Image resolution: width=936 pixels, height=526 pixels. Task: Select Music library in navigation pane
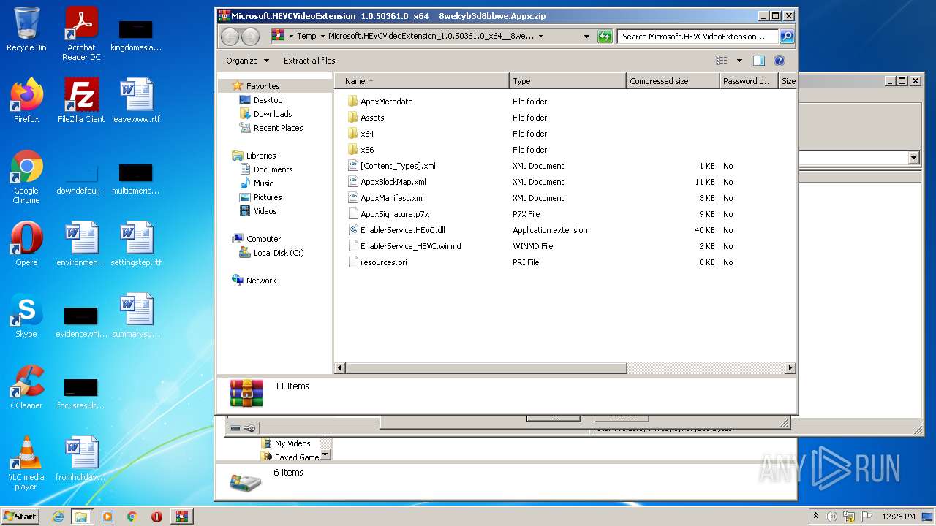pyautogui.click(x=263, y=183)
